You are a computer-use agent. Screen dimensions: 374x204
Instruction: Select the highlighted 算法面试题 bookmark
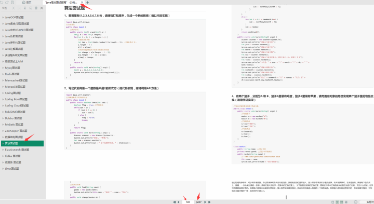point(22,143)
